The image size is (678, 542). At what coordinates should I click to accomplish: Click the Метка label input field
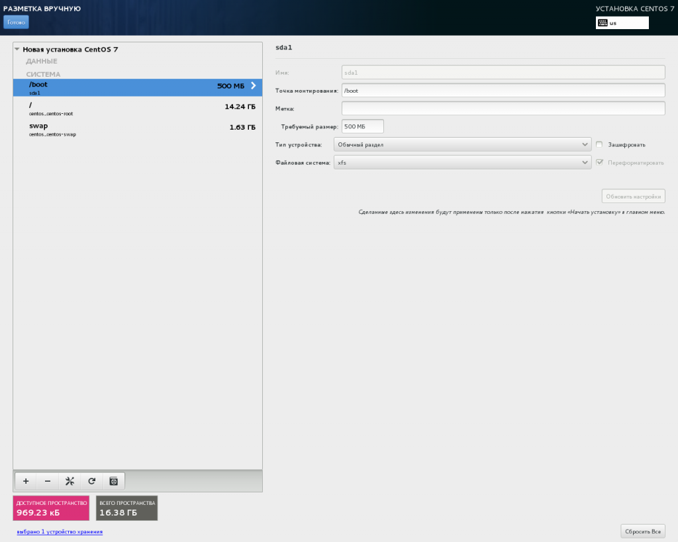pyautogui.click(x=503, y=109)
